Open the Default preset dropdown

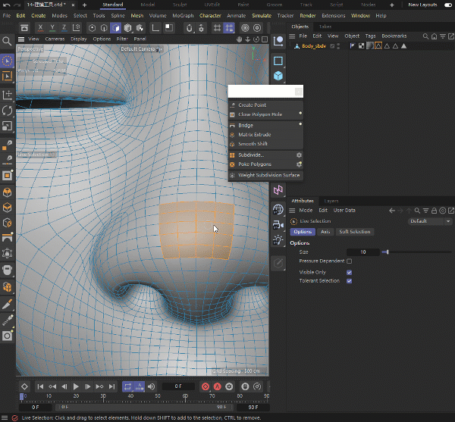430,221
